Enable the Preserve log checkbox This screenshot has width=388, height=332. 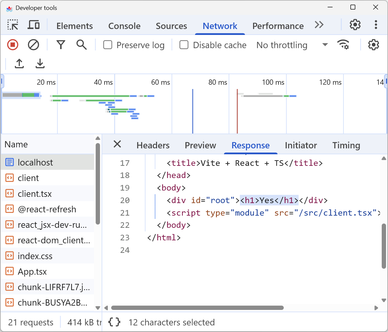108,45
